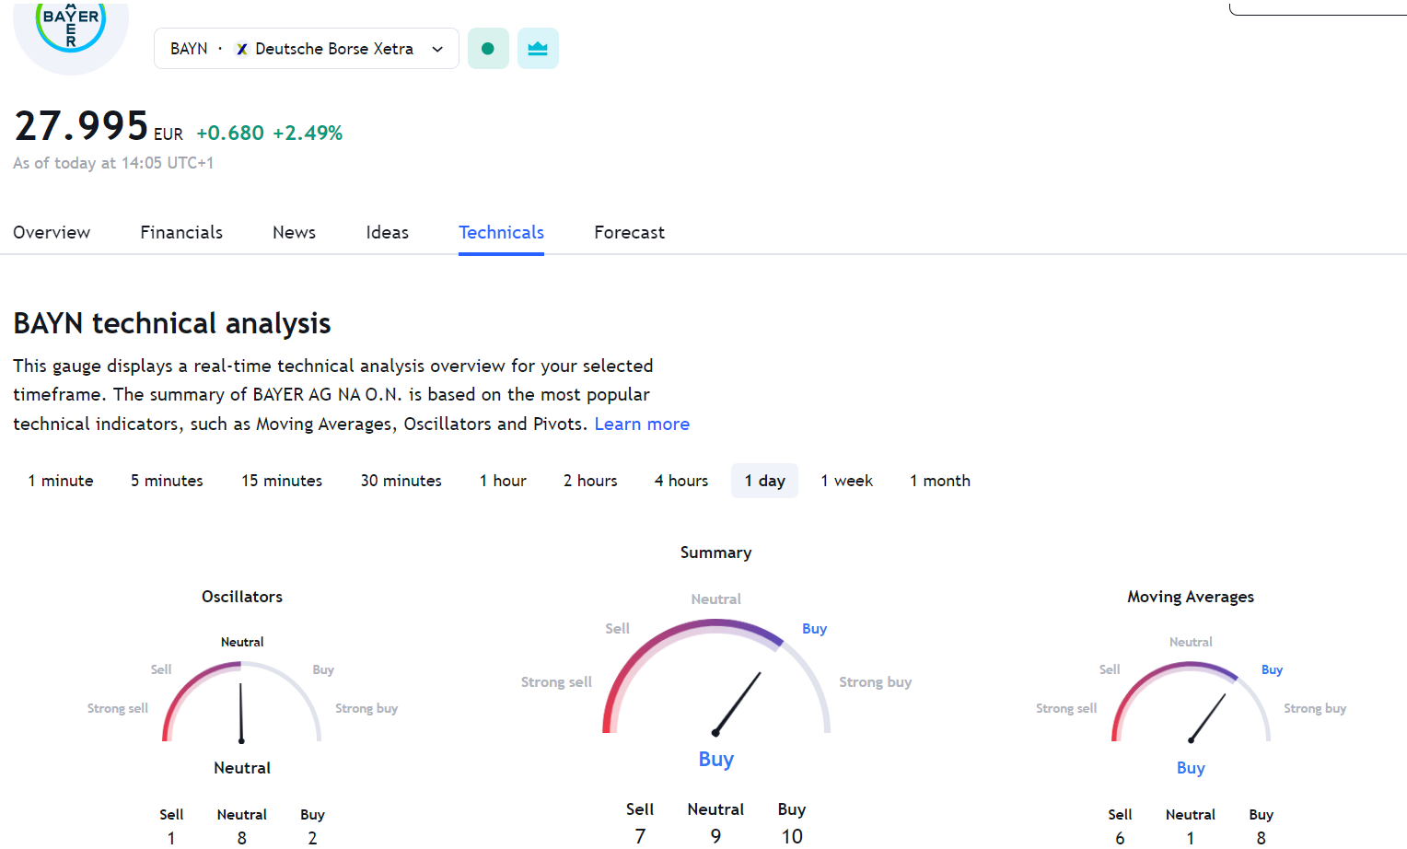Open the BAYN exchange selector dropdown
Viewport: 1407px width, 849px height.
tap(437, 49)
